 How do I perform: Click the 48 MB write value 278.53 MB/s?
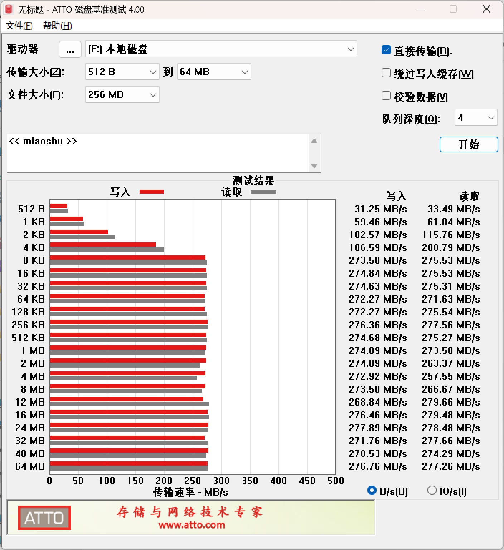click(x=378, y=453)
